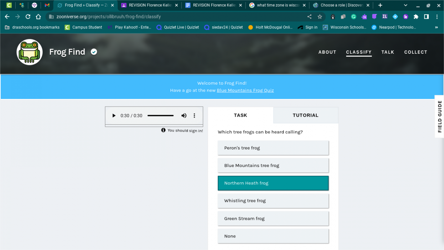Bookmark this page with the star

pyautogui.click(x=320, y=17)
